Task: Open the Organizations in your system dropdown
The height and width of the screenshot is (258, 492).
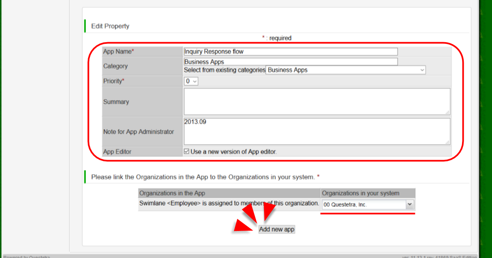Action: (368, 204)
